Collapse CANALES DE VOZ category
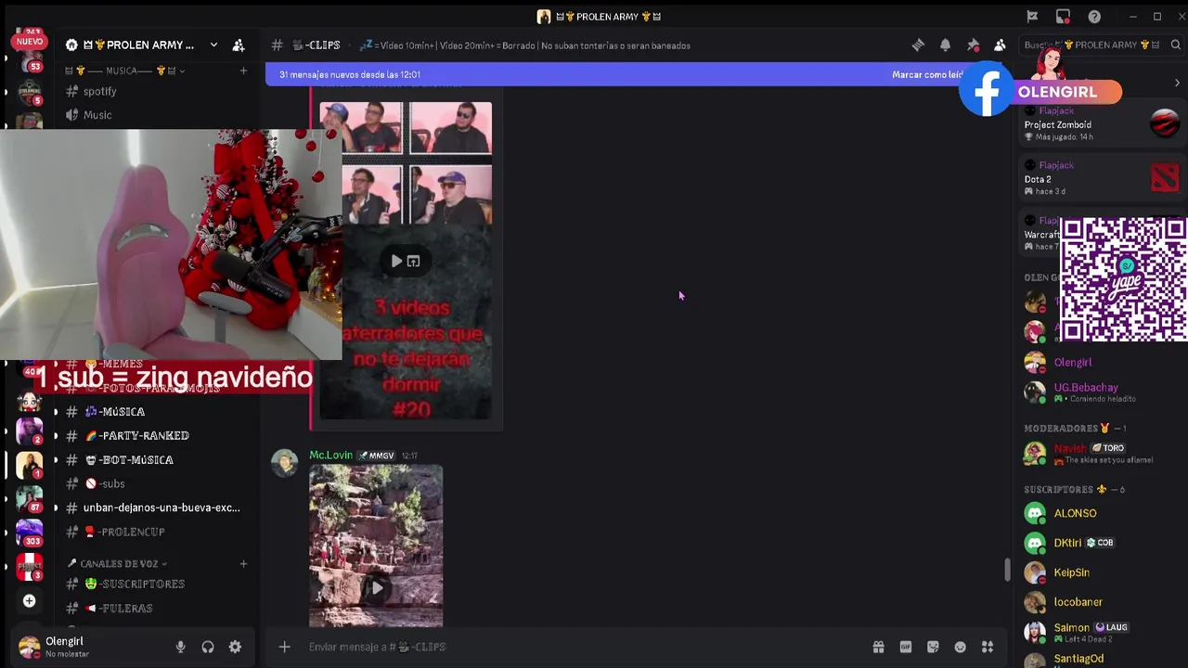 point(118,563)
